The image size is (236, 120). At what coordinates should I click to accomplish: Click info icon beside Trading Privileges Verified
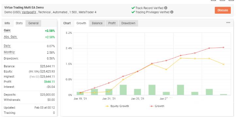coord(172,12)
